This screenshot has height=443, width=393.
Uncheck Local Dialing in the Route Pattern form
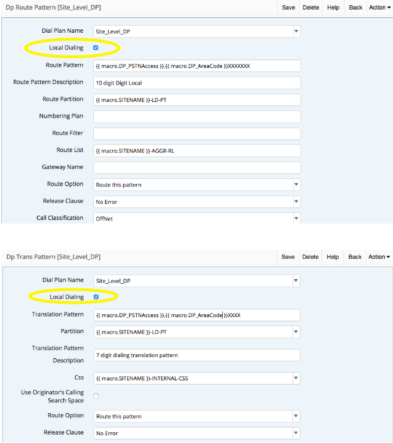[96, 48]
